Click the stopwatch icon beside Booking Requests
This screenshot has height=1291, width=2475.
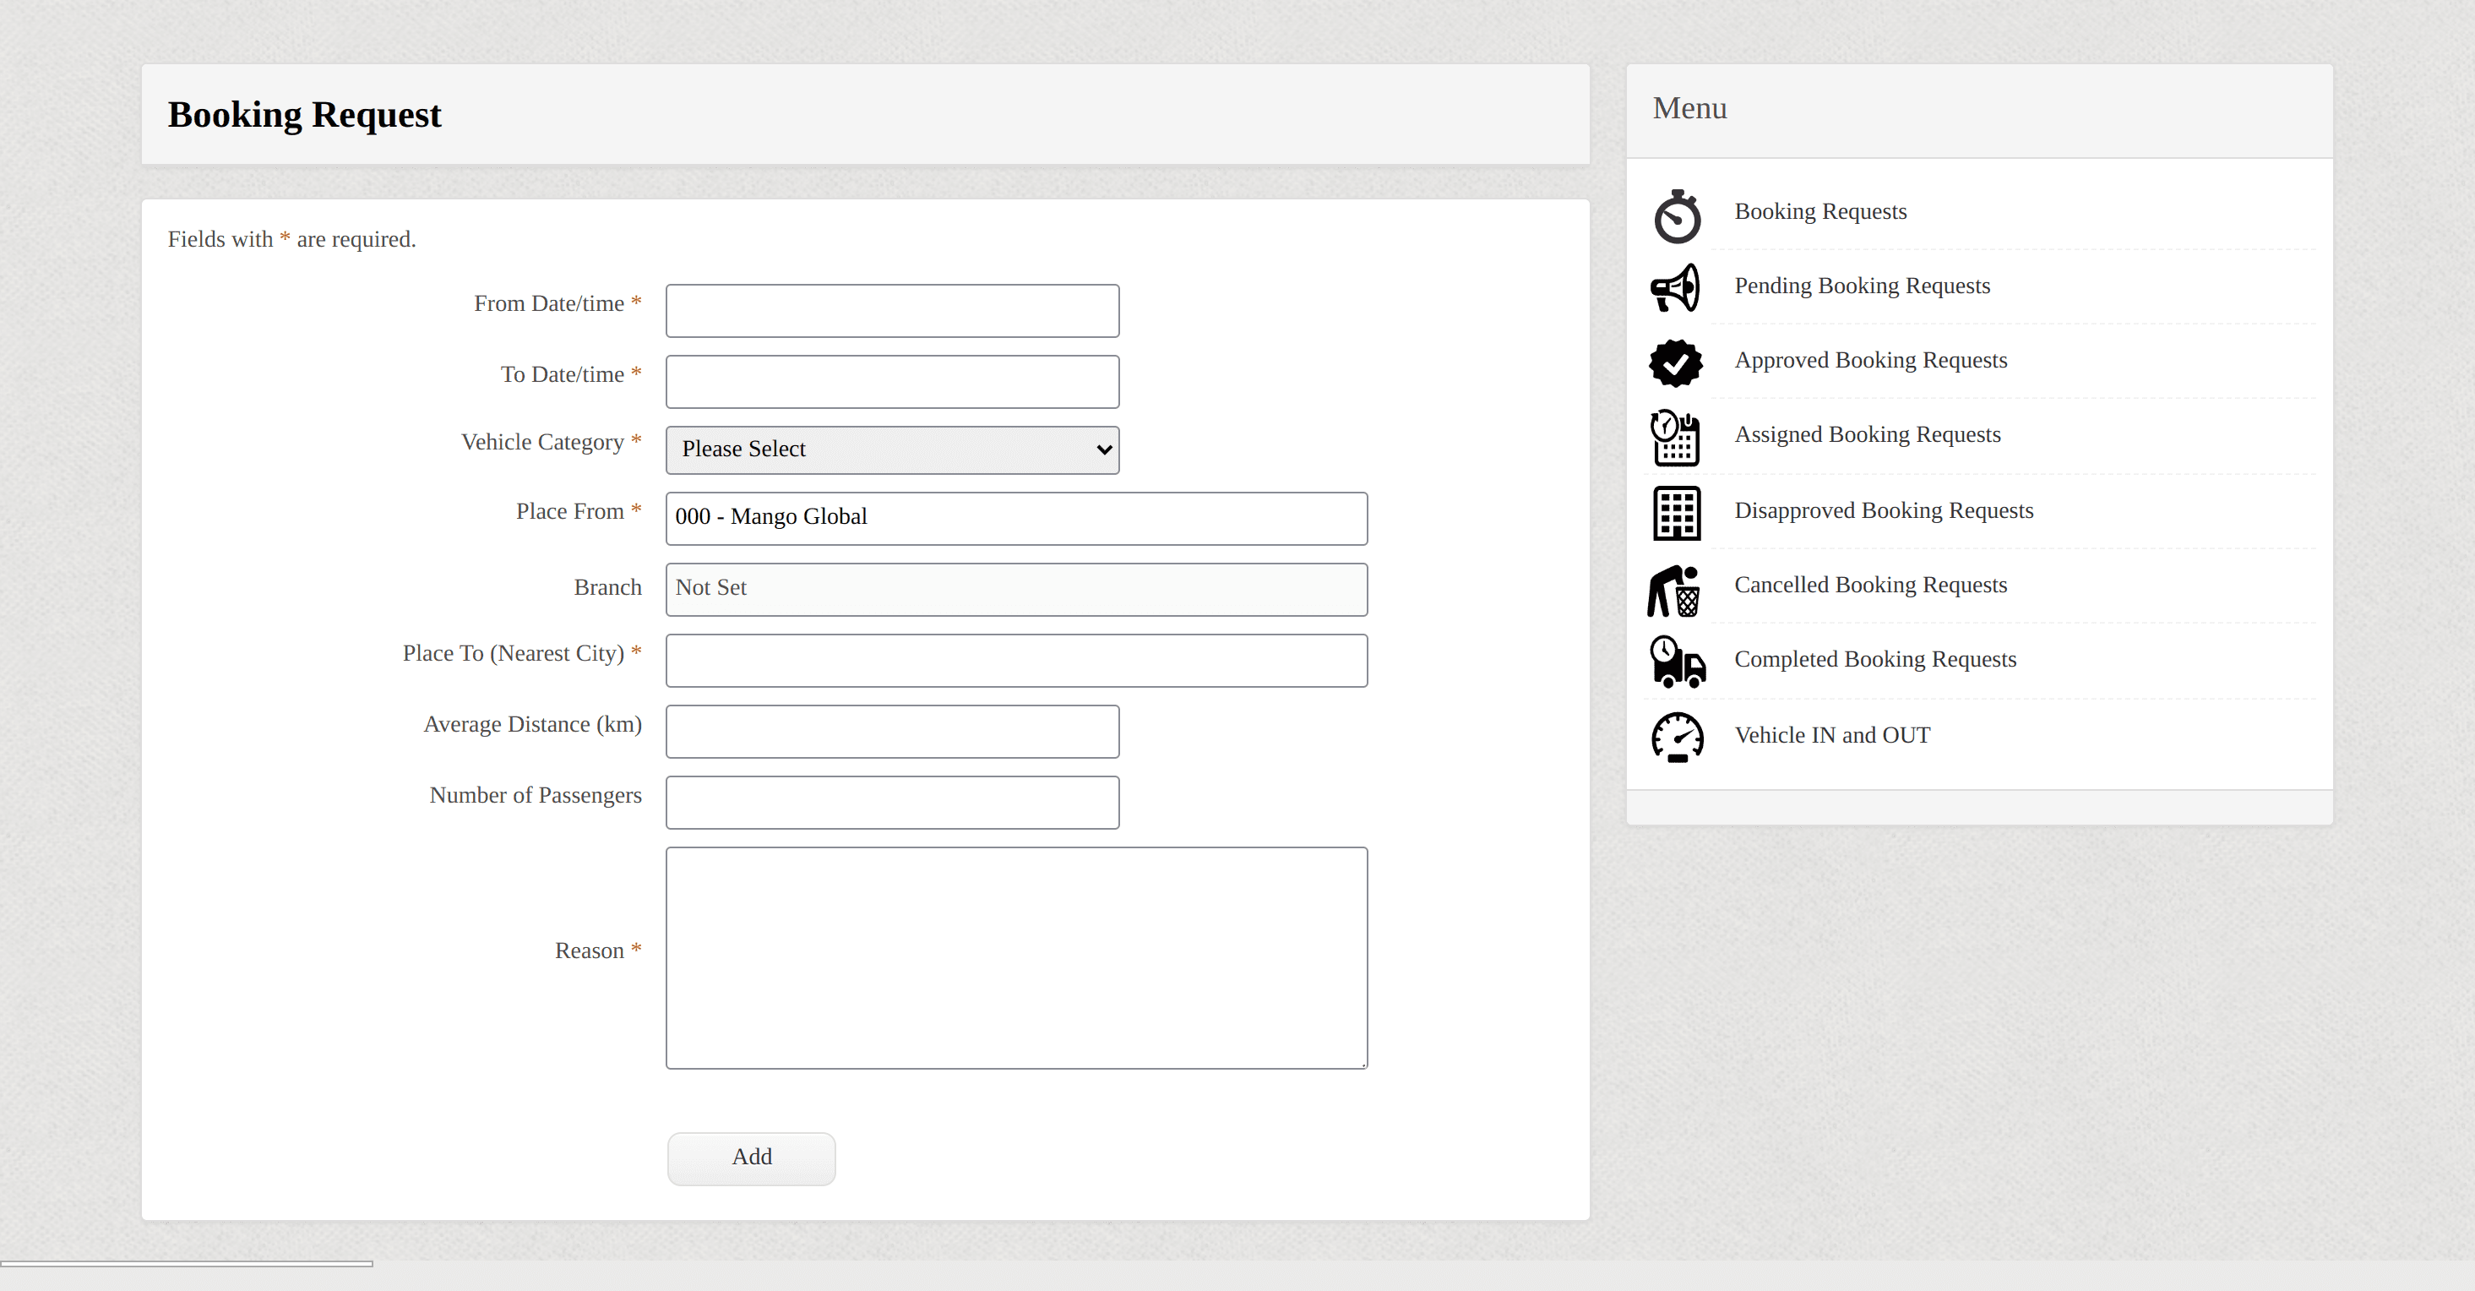[x=1677, y=216]
